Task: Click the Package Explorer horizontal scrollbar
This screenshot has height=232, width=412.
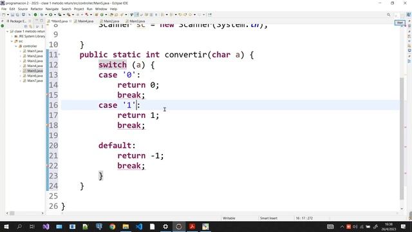Action: click(x=12, y=213)
